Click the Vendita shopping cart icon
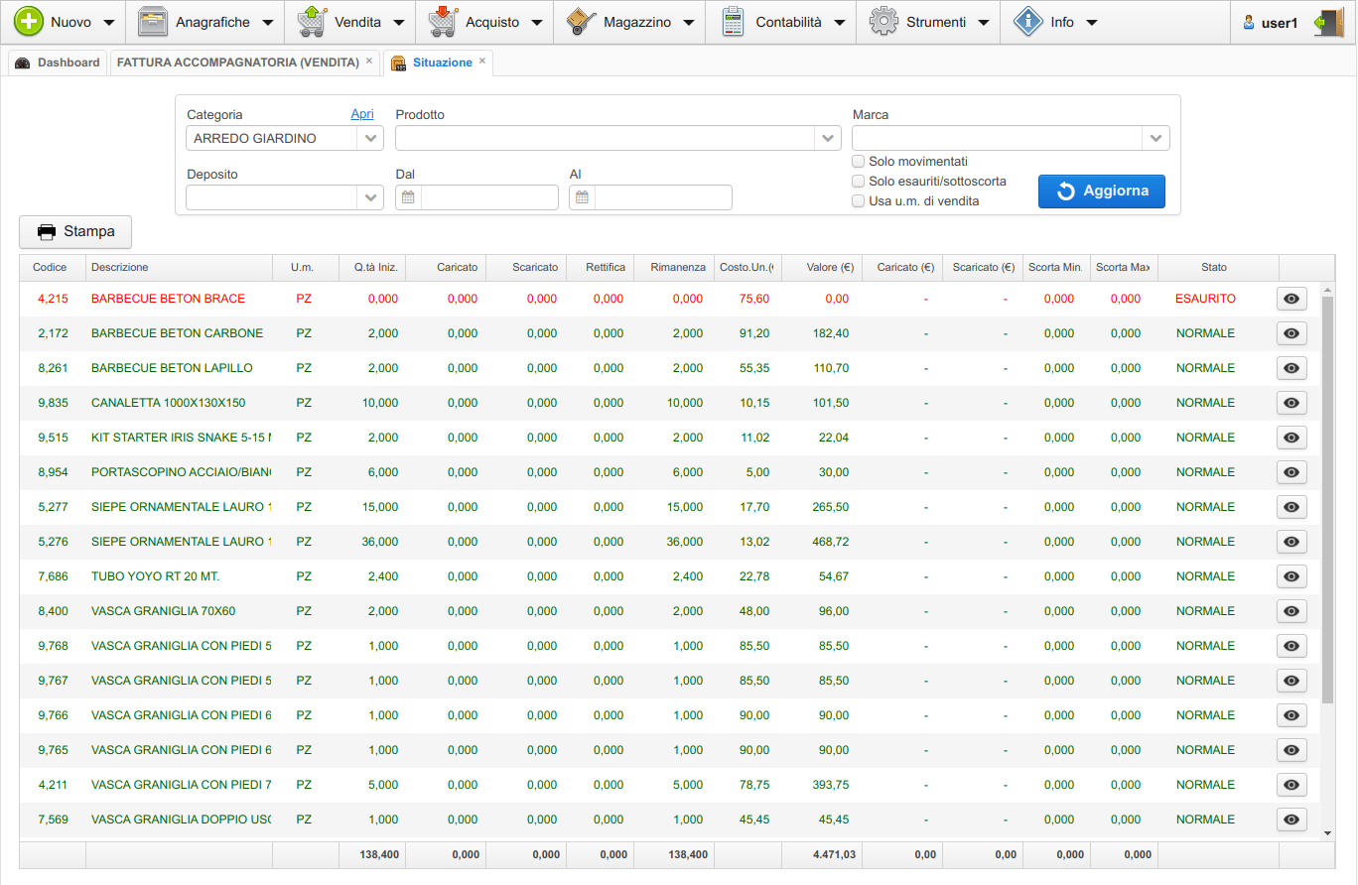 pos(313,22)
